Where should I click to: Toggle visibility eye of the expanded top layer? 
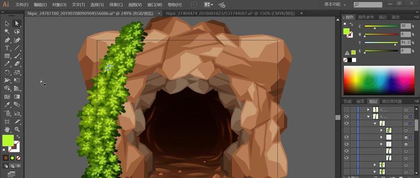[x=347, y=117]
